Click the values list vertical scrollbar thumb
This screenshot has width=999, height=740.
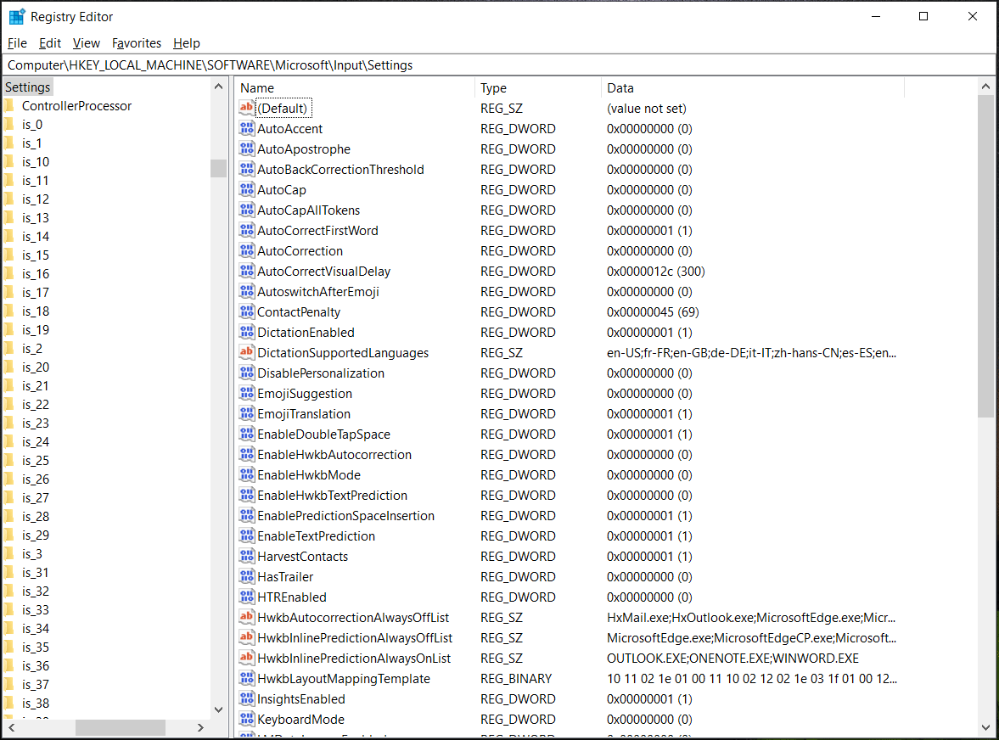[985, 256]
